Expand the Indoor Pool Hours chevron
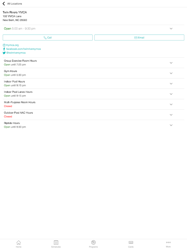This screenshot has height=249, width=187. coord(171,84)
